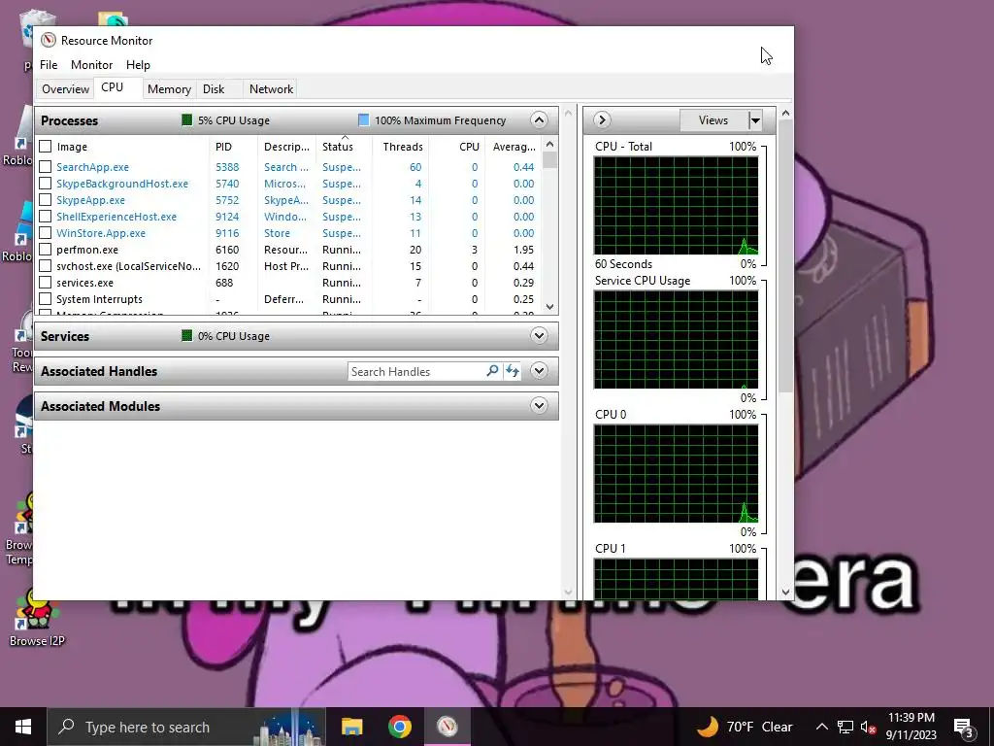Click the CPU 0 usage graph
The image size is (994, 746).
pyautogui.click(x=676, y=474)
